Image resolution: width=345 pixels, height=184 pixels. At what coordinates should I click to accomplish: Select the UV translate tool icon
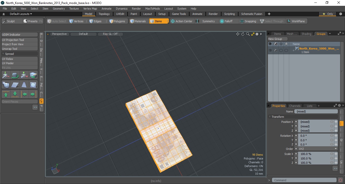[x=6, y=75]
